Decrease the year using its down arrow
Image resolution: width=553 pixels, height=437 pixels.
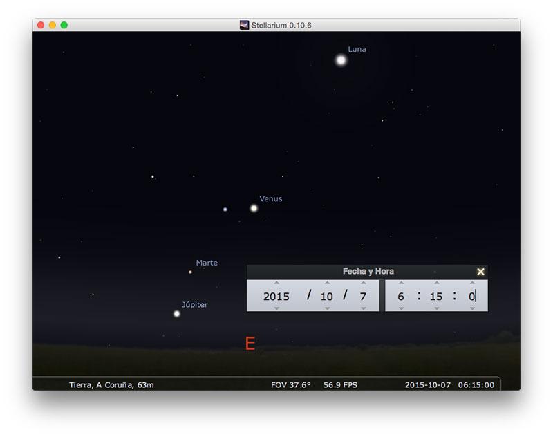point(276,309)
